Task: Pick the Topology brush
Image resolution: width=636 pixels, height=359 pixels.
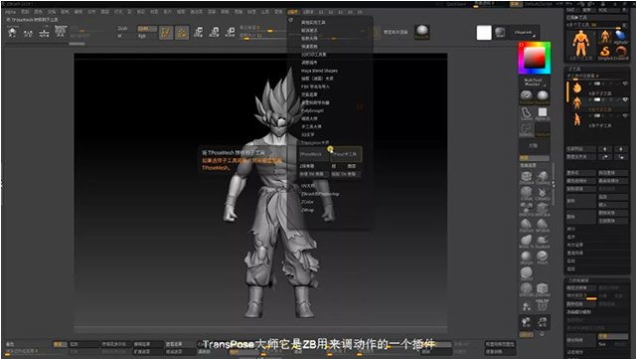Action: [x=543, y=177]
